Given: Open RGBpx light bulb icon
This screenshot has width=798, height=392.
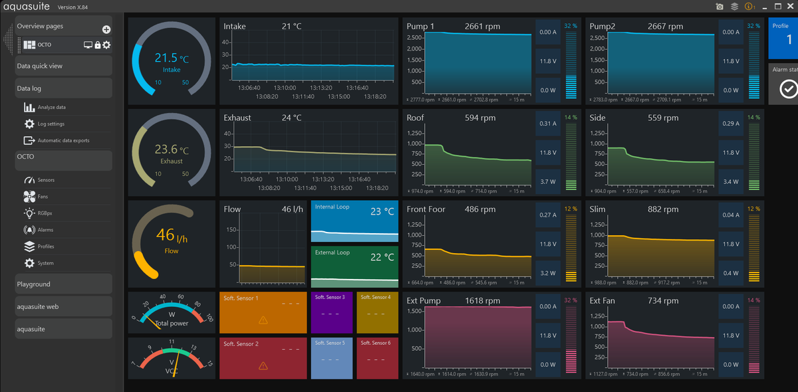Looking at the screenshot, I should 29,213.
